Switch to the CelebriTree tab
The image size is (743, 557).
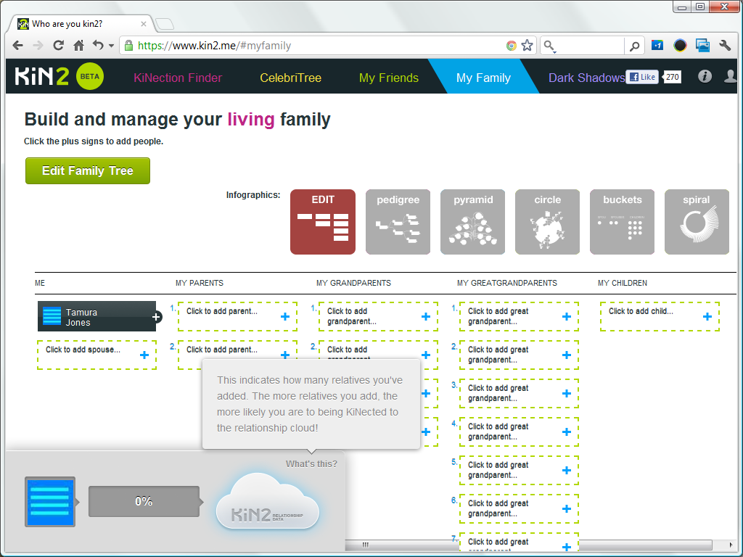(x=290, y=78)
